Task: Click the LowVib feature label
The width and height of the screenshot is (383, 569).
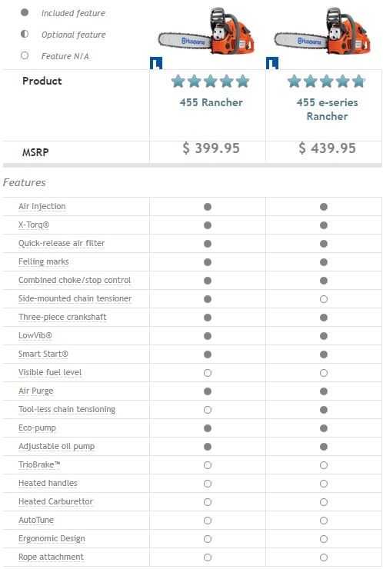Action: tap(35, 336)
